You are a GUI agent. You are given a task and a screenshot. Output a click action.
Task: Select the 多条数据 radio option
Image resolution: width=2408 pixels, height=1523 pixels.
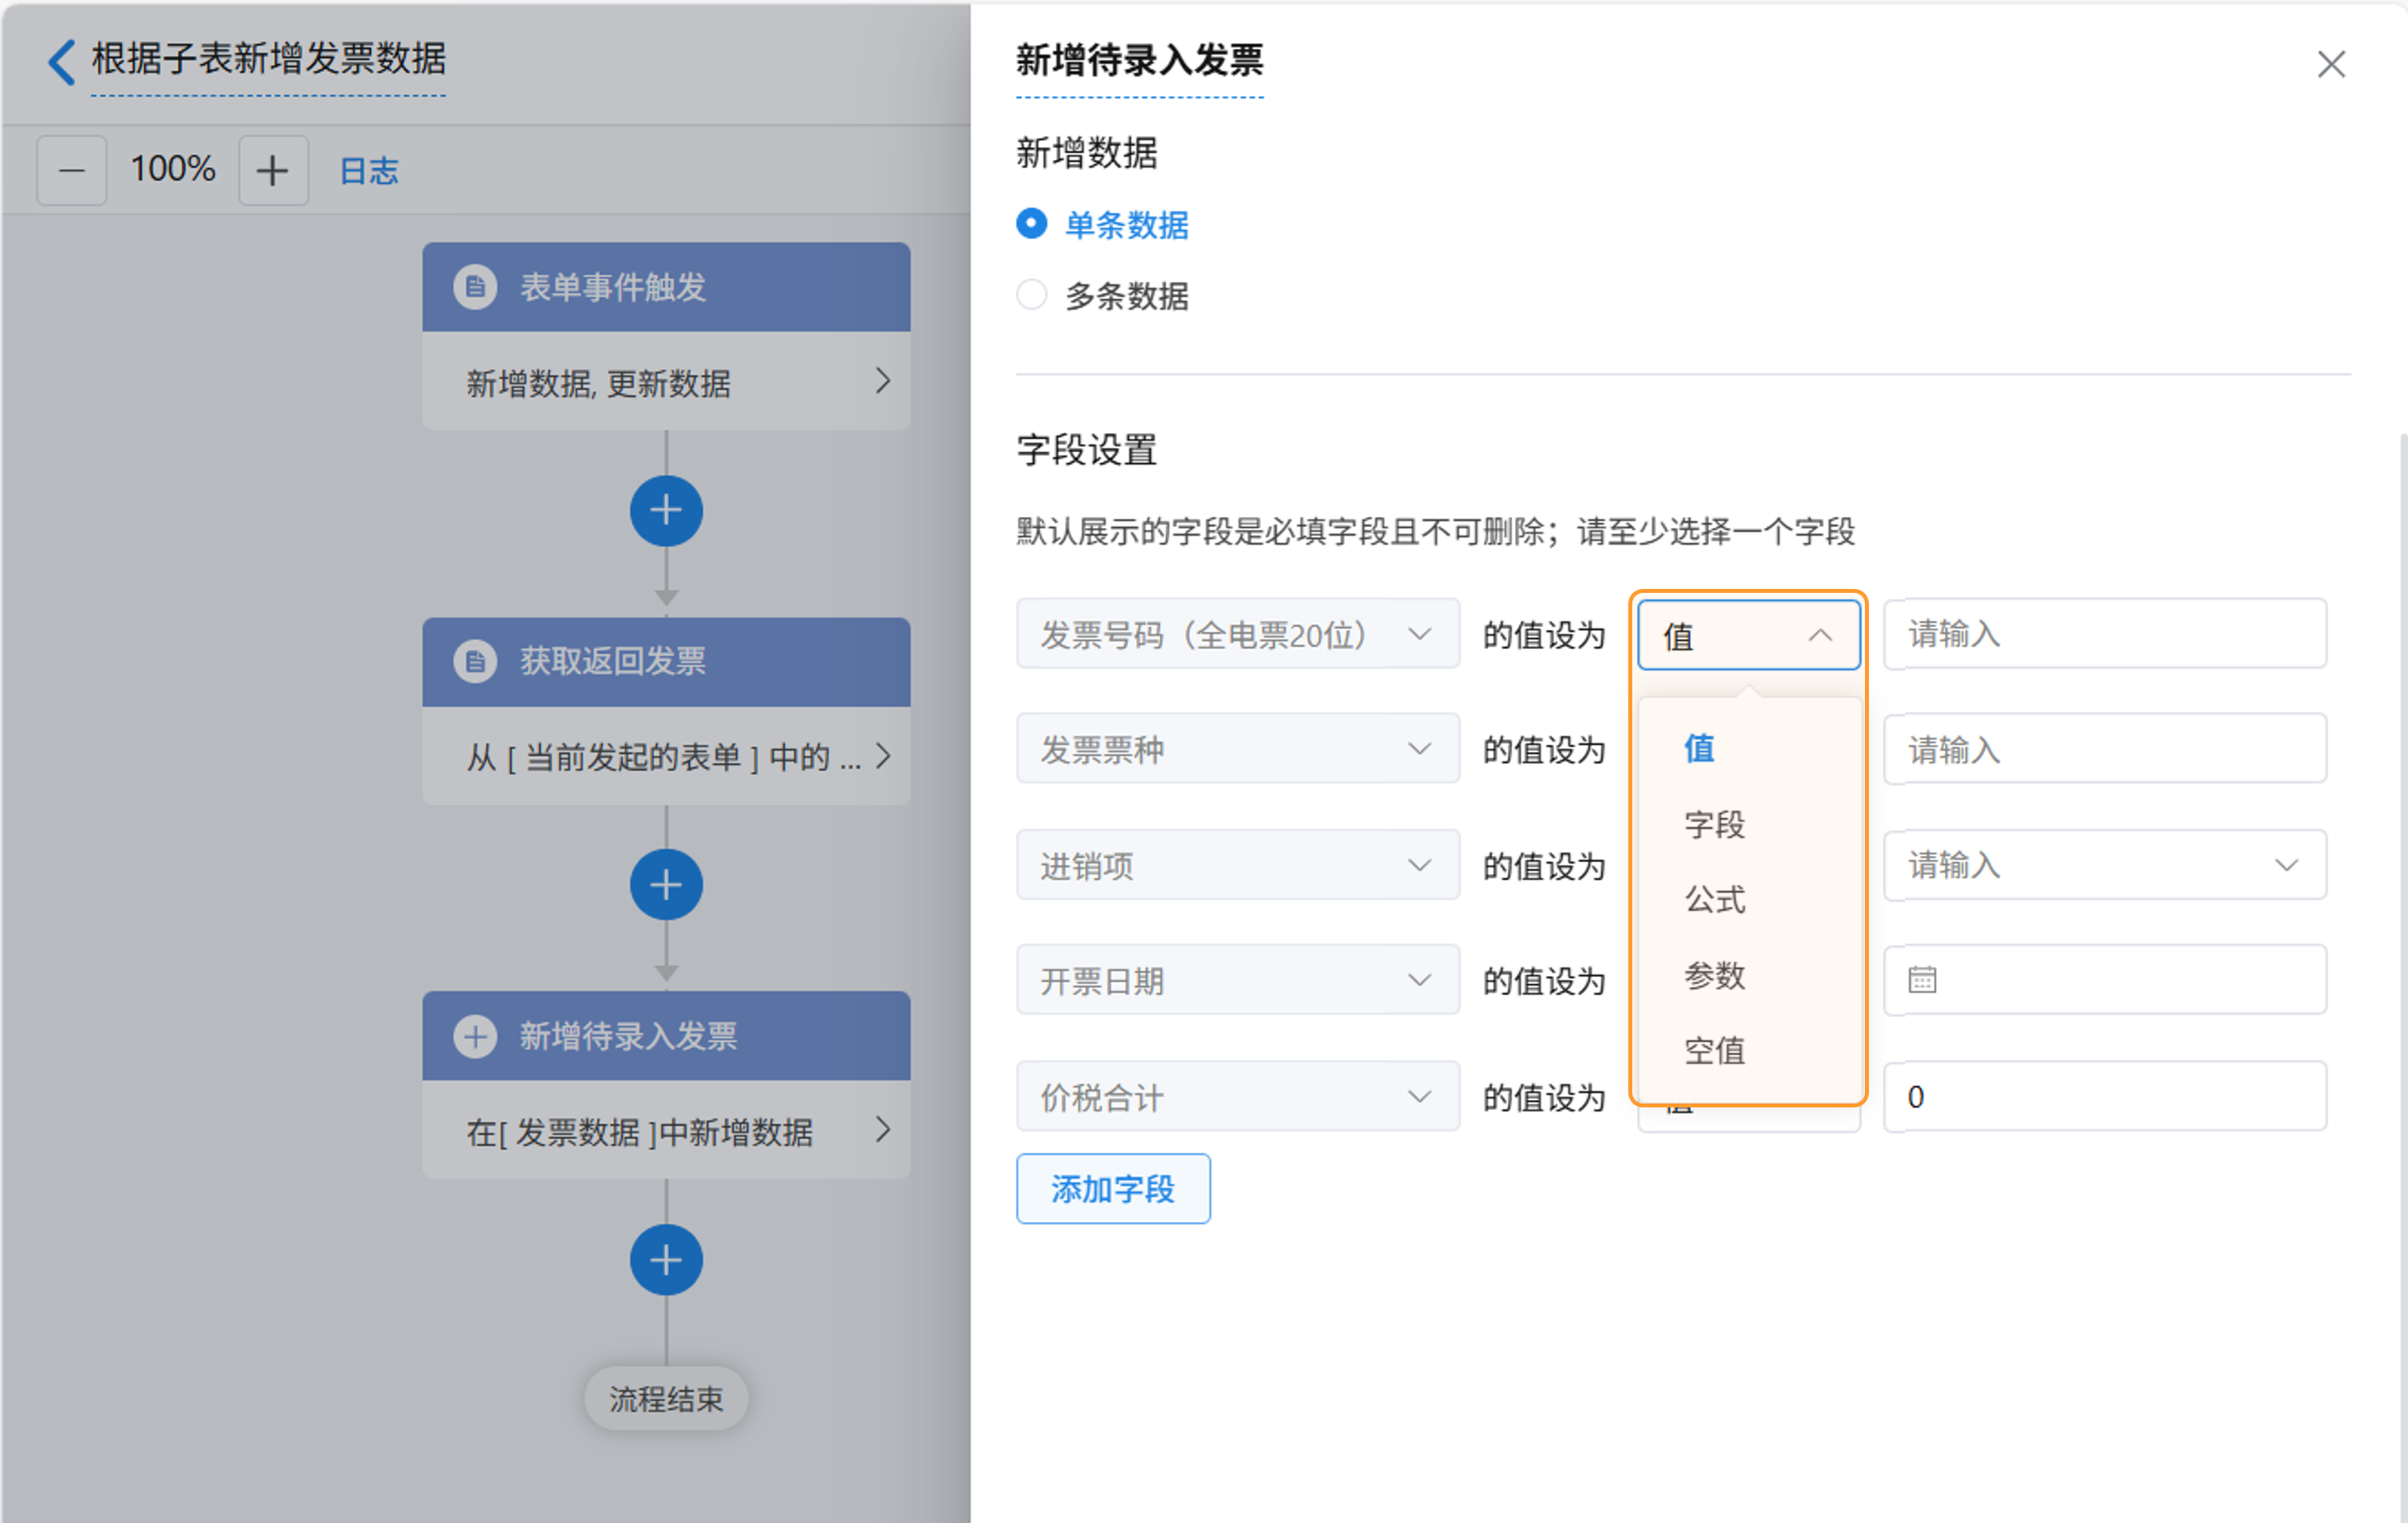(x=1032, y=295)
